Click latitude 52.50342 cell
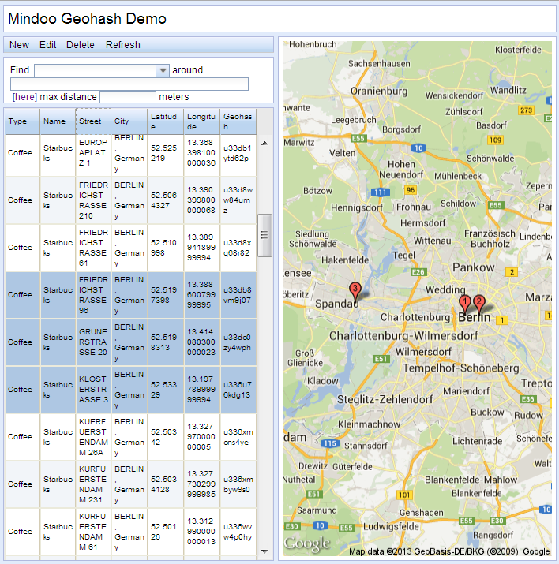 (166, 437)
